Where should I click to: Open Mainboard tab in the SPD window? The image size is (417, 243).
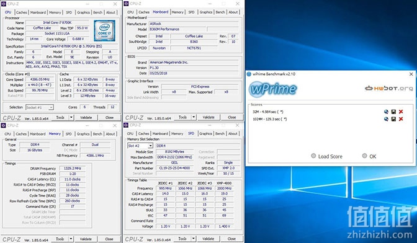160,133
